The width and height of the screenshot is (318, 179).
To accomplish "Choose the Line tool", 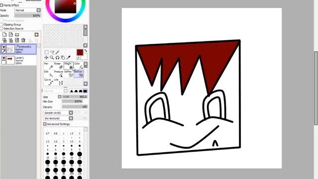I will point(59,82).
